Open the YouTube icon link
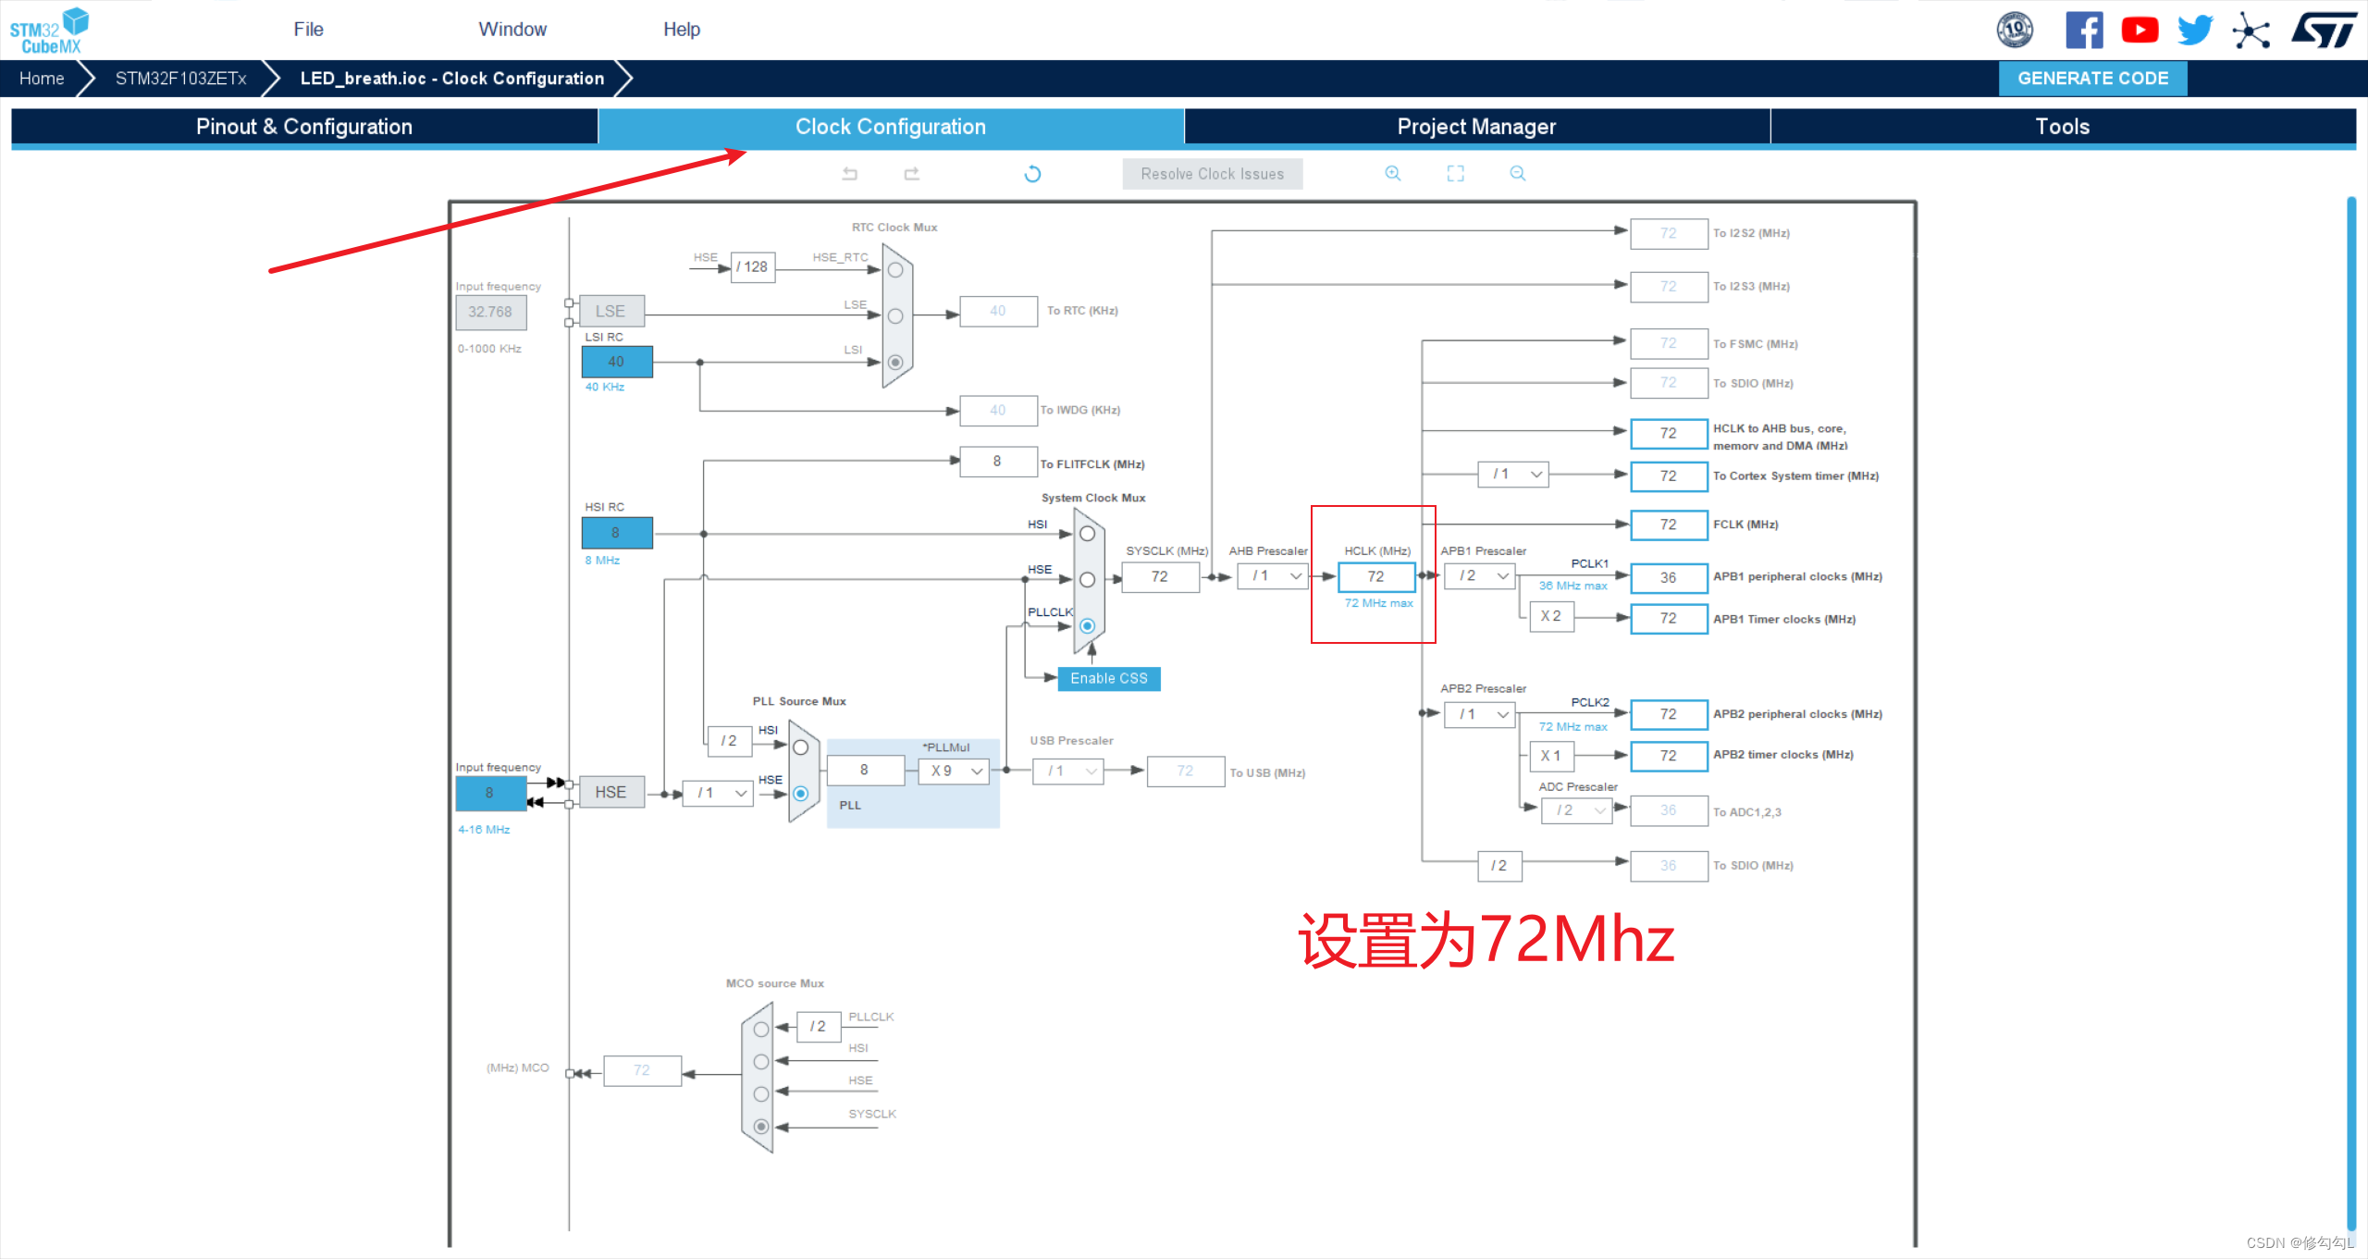2368x1259 pixels. [x=2139, y=31]
